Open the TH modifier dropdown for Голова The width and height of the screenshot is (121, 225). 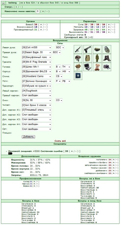[66, 67]
